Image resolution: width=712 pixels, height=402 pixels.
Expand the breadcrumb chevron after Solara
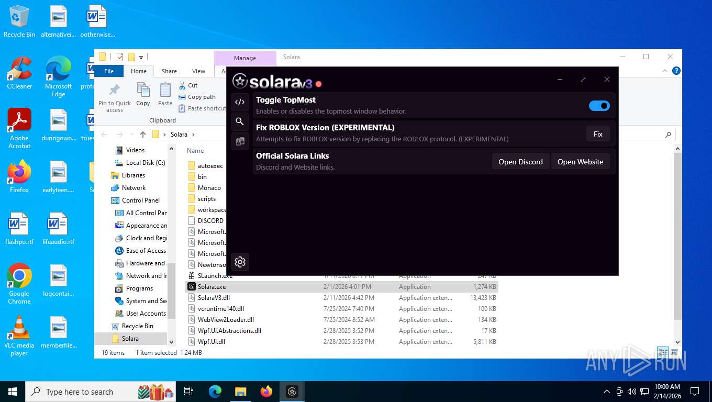coord(193,135)
